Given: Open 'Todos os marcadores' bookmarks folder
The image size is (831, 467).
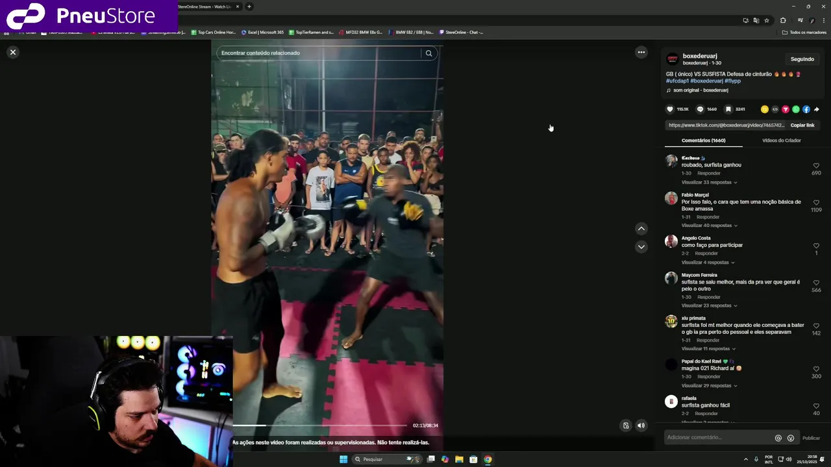Looking at the screenshot, I should coord(804,32).
